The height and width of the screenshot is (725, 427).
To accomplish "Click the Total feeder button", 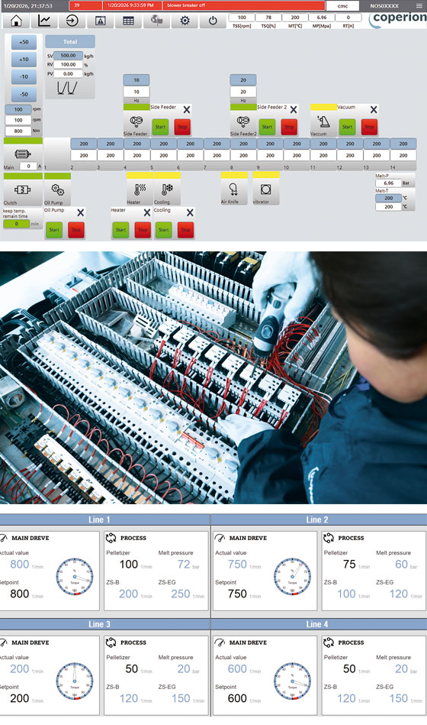I will tap(70, 41).
